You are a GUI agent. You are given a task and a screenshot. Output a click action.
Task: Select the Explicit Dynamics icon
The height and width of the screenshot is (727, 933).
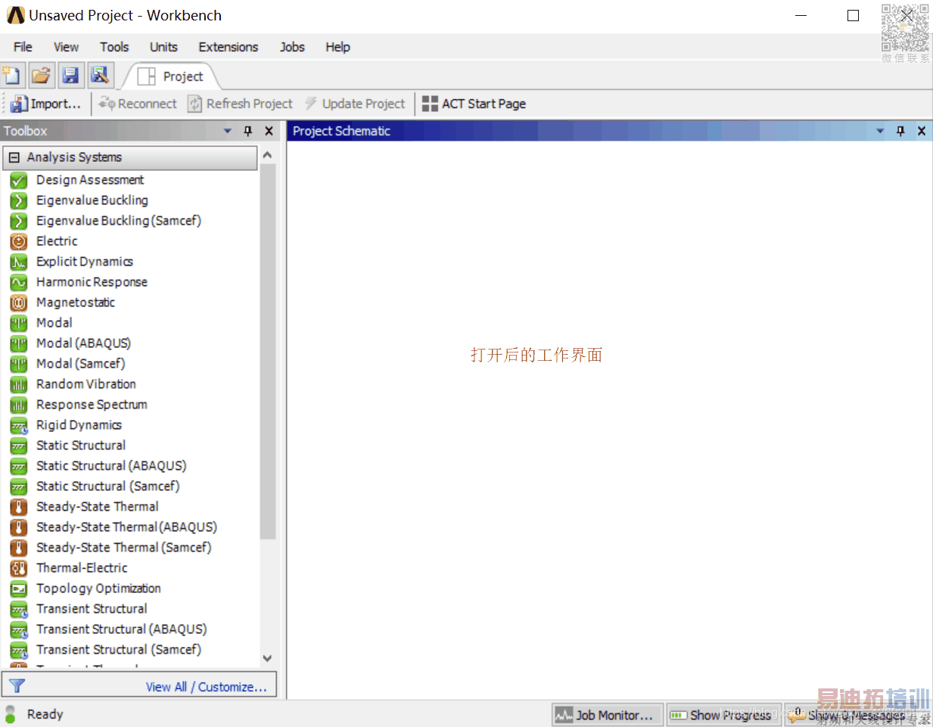pyautogui.click(x=19, y=262)
